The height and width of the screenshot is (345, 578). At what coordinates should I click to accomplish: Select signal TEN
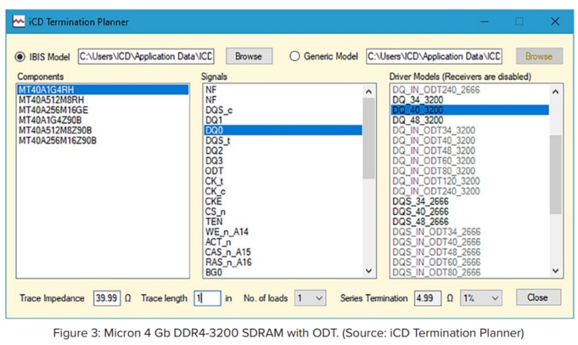(x=283, y=222)
